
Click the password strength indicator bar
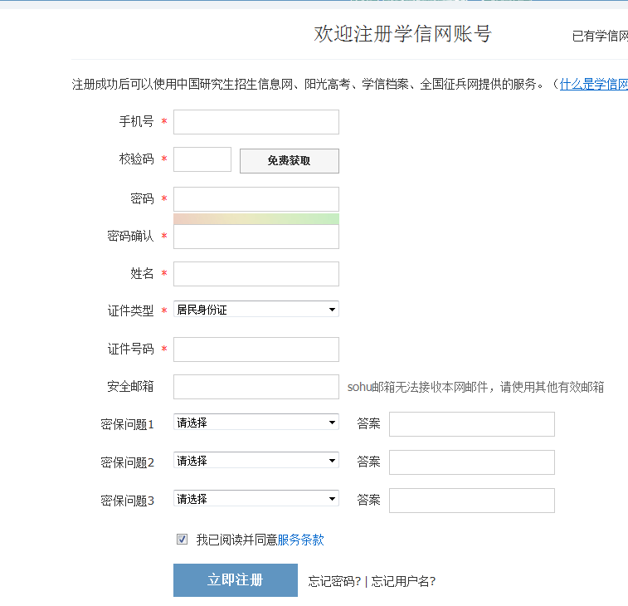256,218
